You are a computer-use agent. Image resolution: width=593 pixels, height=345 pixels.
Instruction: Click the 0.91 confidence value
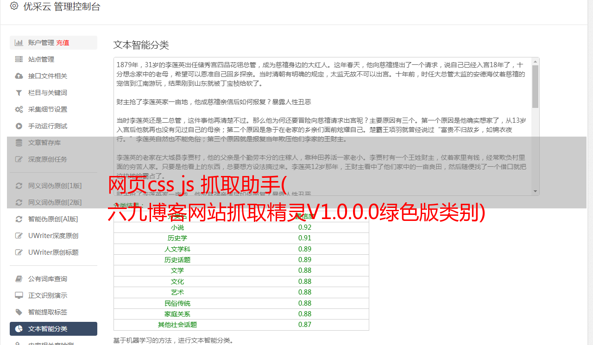(305, 238)
